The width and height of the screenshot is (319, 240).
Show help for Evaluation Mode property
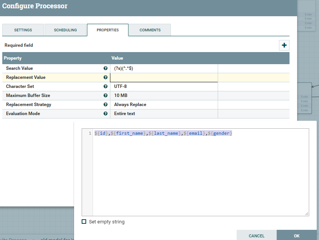[105, 114]
